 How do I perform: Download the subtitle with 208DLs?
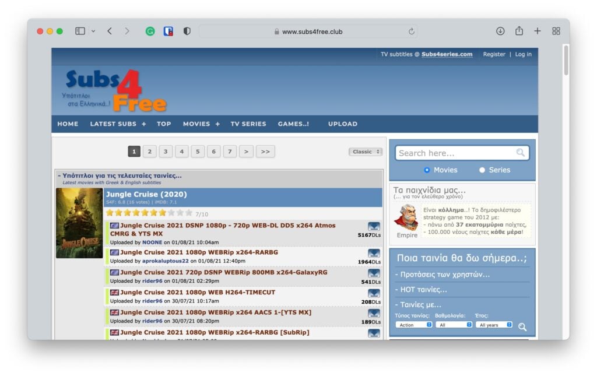point(374,293)
